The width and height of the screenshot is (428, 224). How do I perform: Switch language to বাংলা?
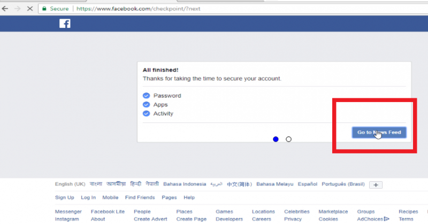[x=96, y=184]
